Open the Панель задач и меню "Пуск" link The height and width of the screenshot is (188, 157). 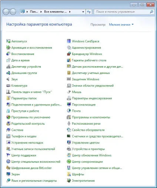[31, 92]
